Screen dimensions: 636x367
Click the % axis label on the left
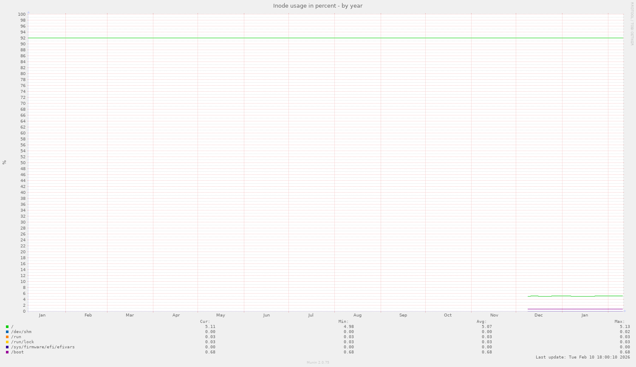tap(4, 161)
